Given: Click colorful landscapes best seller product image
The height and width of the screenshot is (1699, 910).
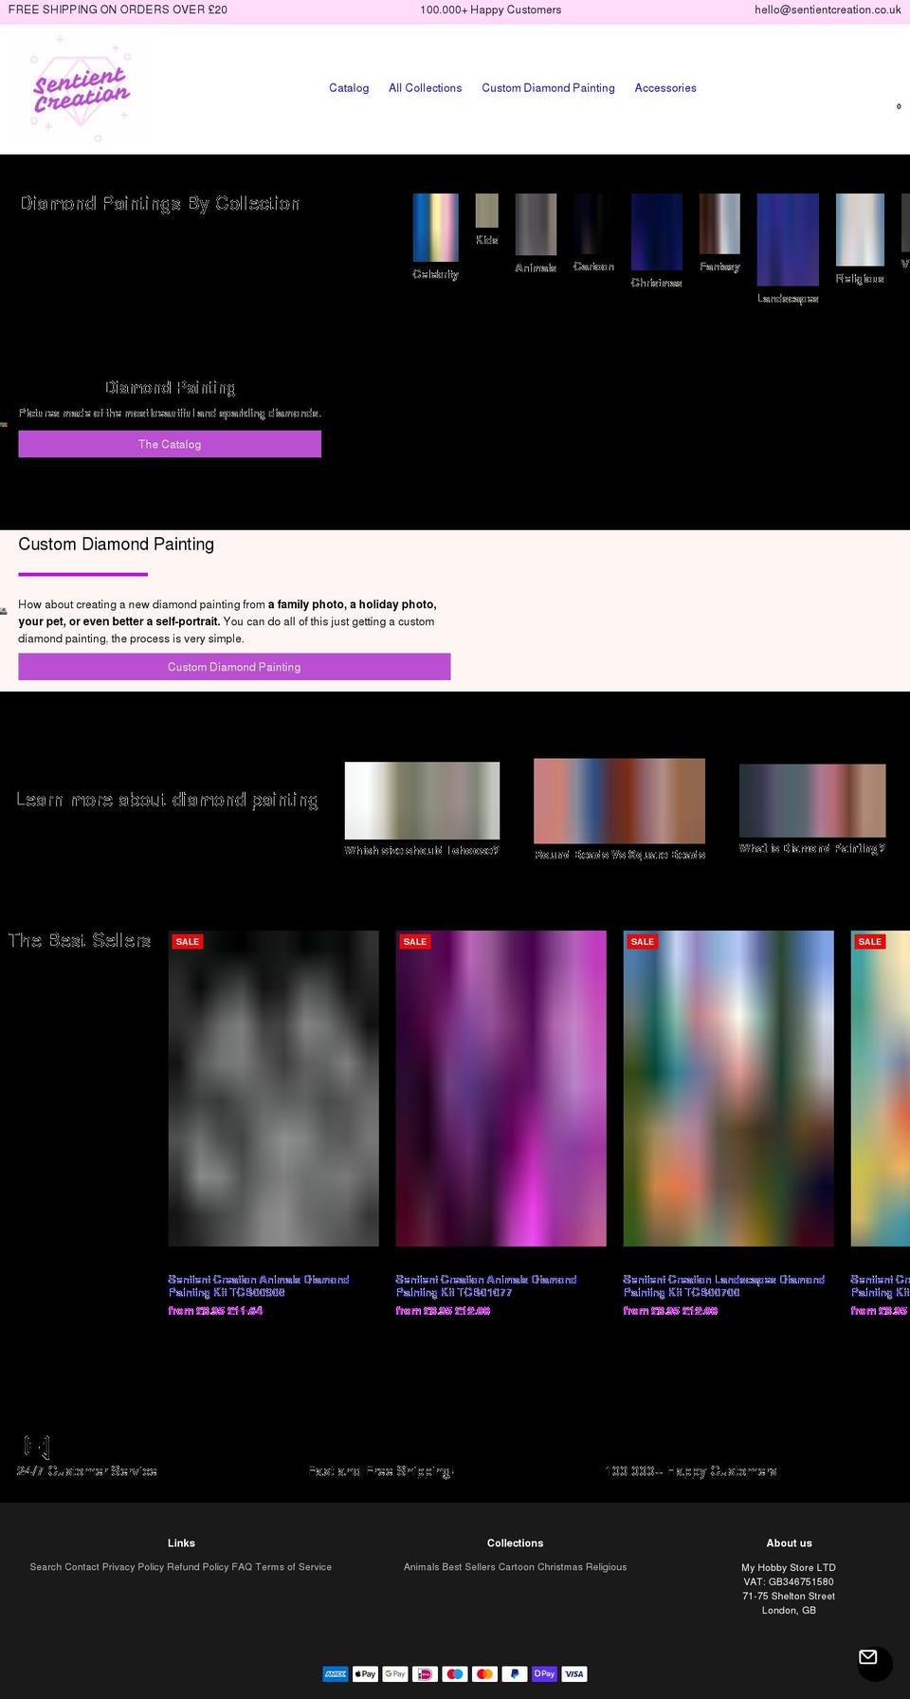Looking at the screenshot, I should click(x=728, y=1088).
